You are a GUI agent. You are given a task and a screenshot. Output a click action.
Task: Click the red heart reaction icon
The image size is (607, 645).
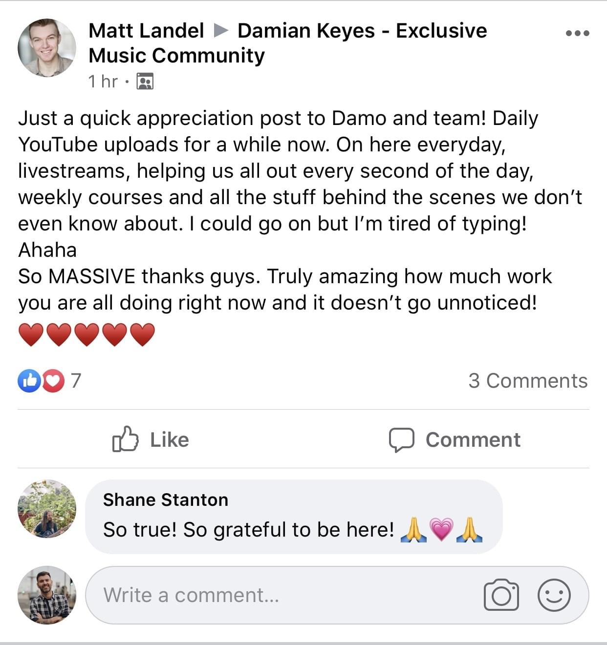(x=53, y=381)
